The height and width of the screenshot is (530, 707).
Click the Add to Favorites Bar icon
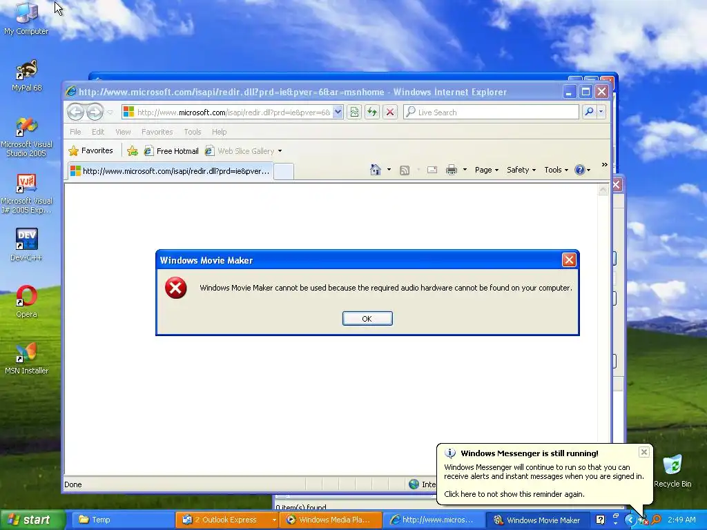click(x=132, y=151)
